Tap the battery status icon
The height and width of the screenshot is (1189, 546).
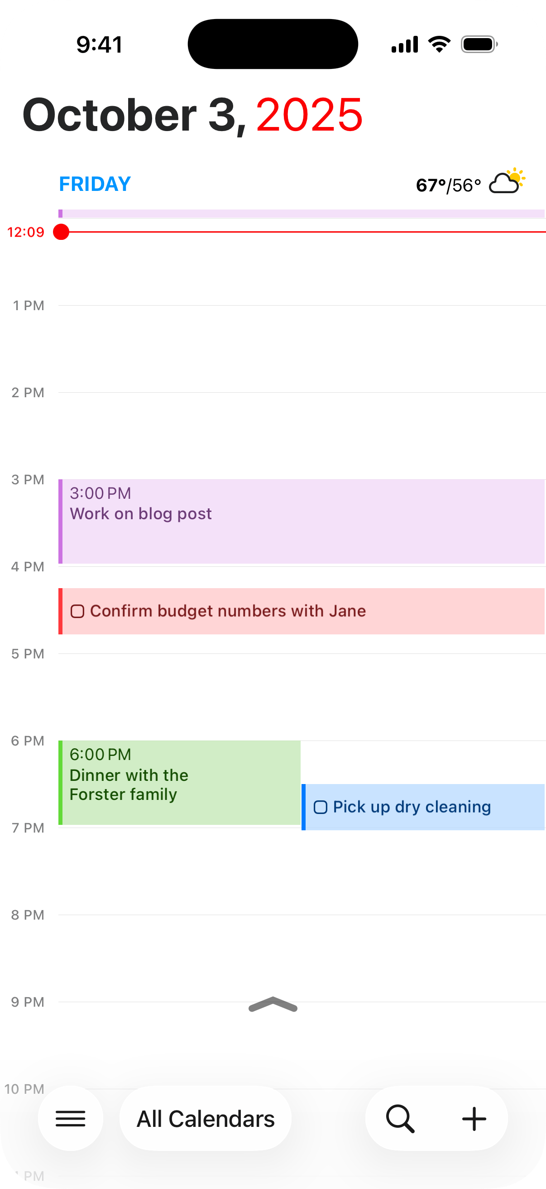(479, 45)
